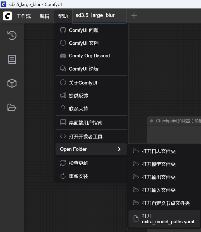Open the 工作流 menu

24,16
